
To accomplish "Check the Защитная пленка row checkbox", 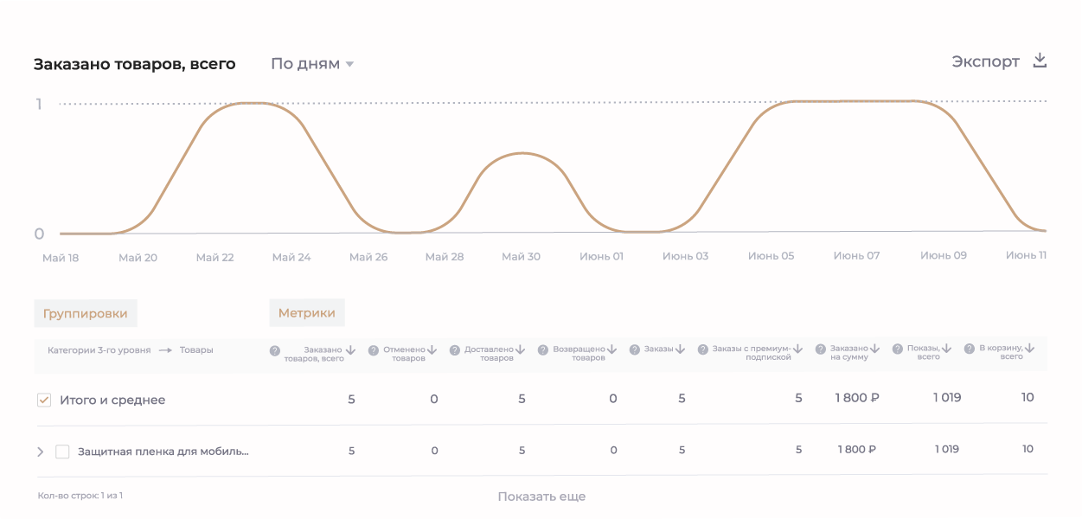I will 62,452.
